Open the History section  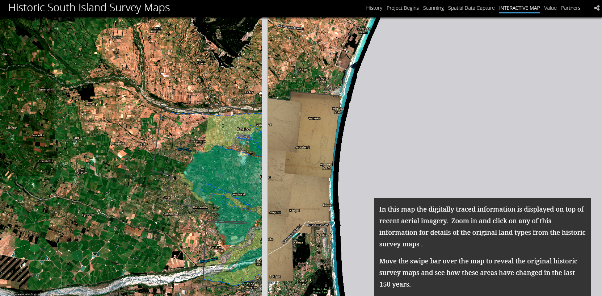click(374, 8)
